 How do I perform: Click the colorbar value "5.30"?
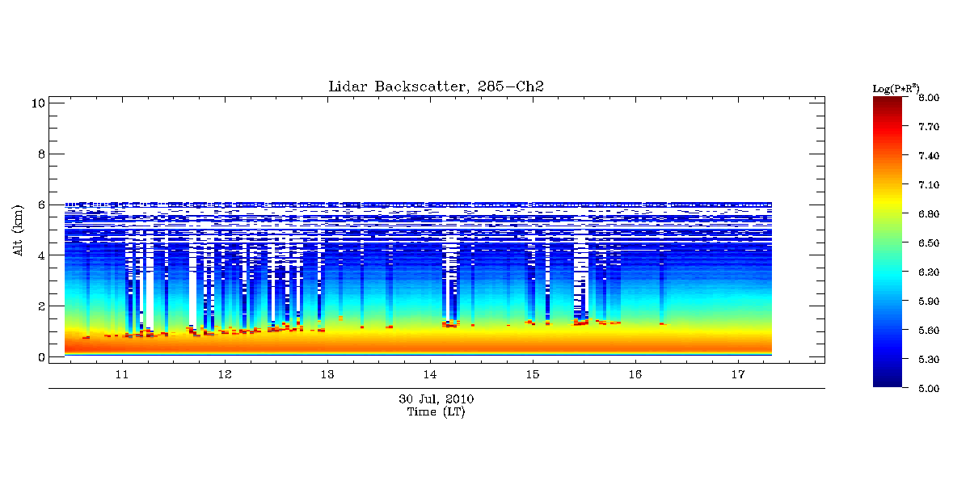(x=930, y=360)
